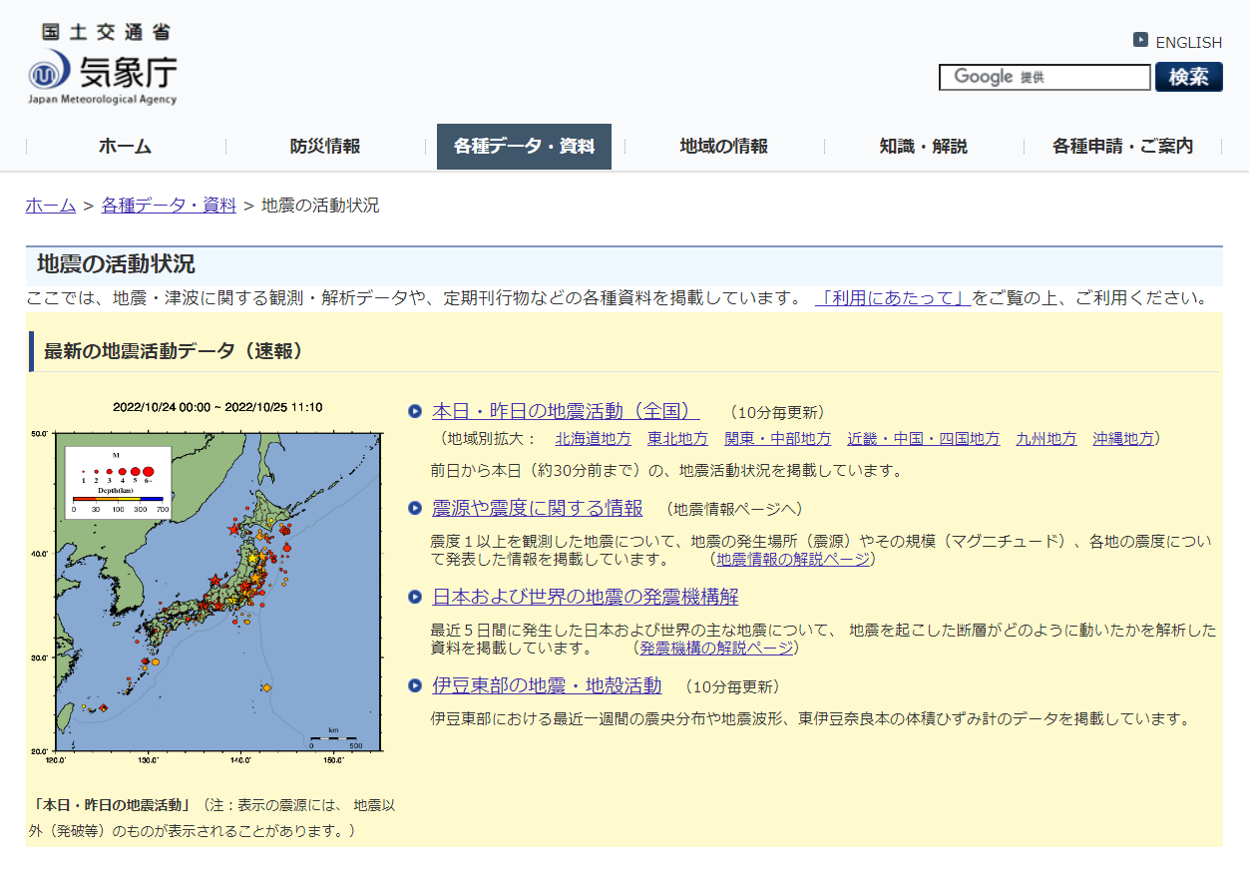The image size is (1249, 873).
Task: Open the 北海道地方 regional map link
Action: click(593, 439)
